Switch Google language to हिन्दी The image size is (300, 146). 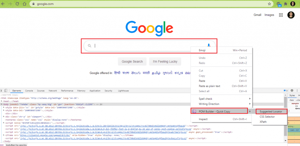click(117, 73)
